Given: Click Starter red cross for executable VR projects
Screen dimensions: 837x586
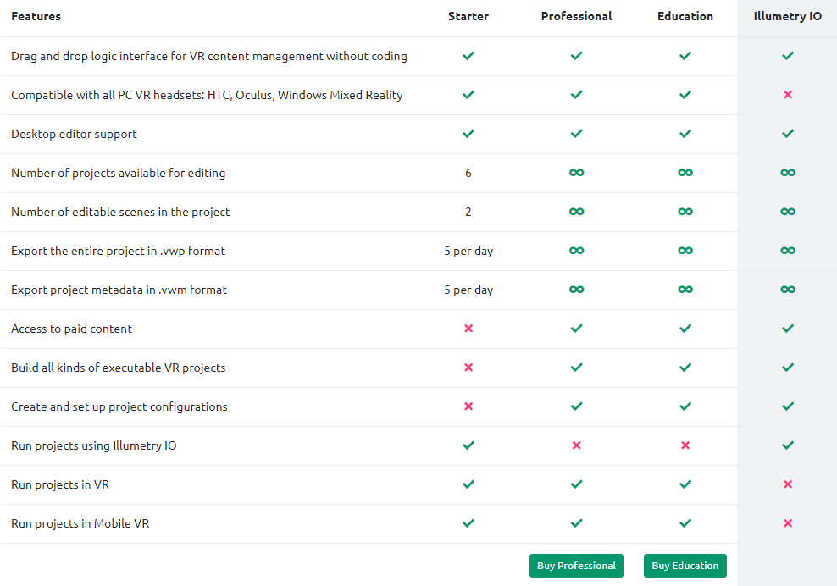Looking at the screenshot, I should click(x=468, y=368).
